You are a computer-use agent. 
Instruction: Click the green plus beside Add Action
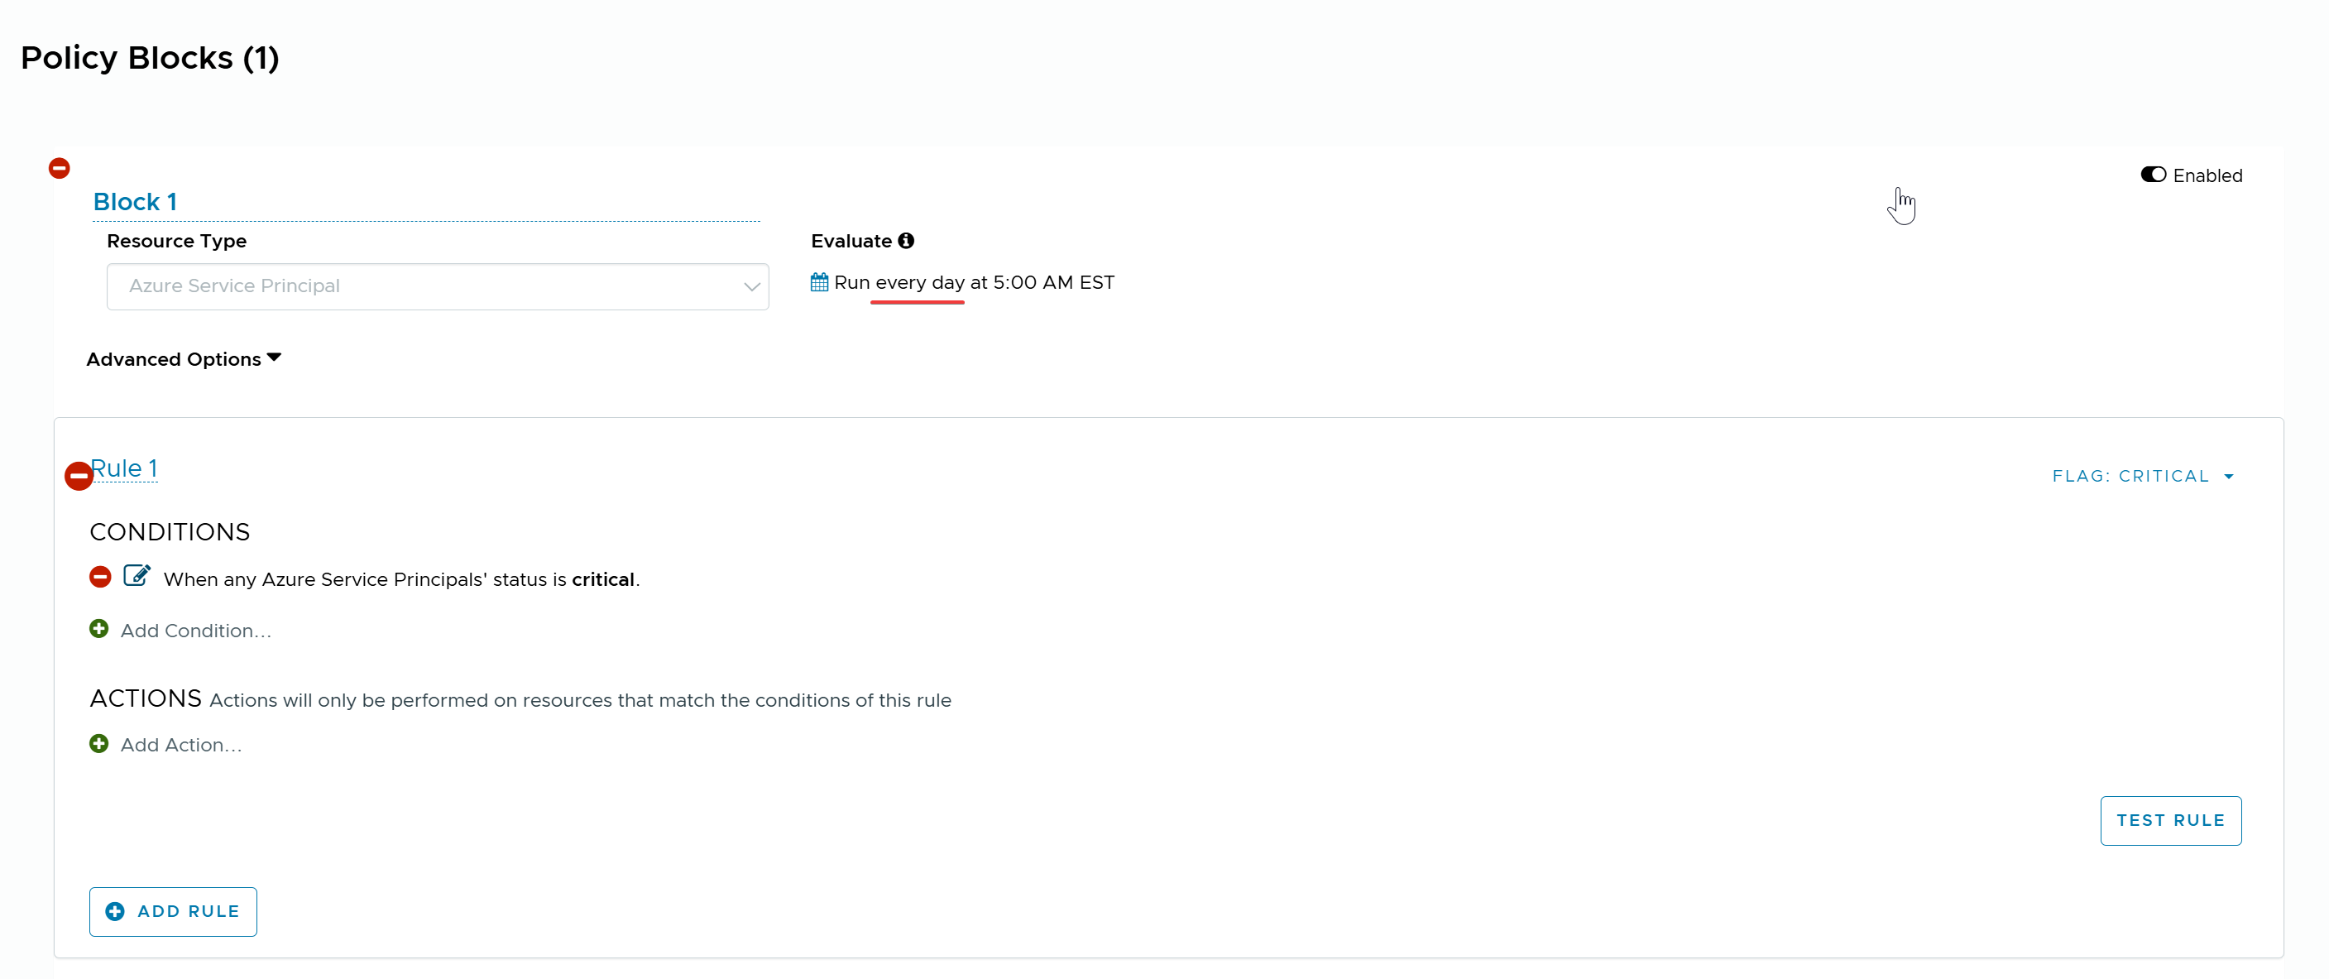pos(99,744)
